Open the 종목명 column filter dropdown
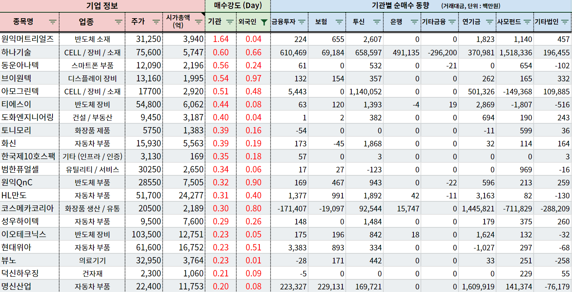Image resolution: width=572 pixels, height=292 pixels. click(x=53, y=22)
